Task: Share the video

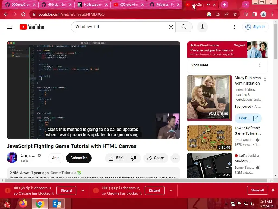Action: point(156,158)
